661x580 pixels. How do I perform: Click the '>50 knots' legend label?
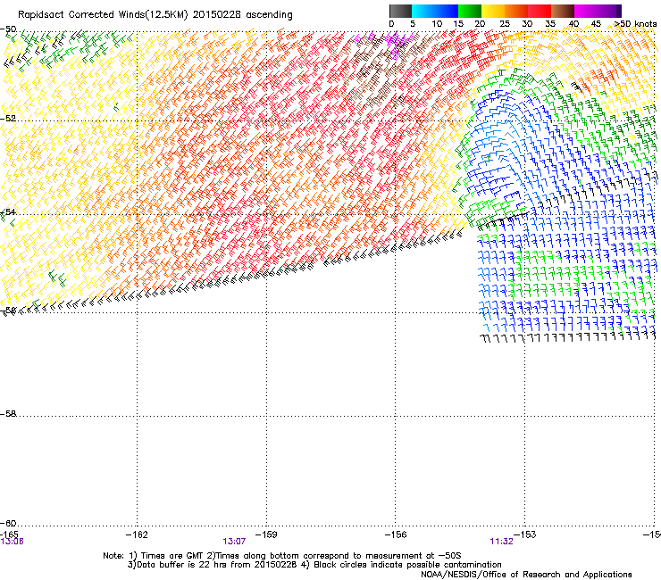[635, 24]
